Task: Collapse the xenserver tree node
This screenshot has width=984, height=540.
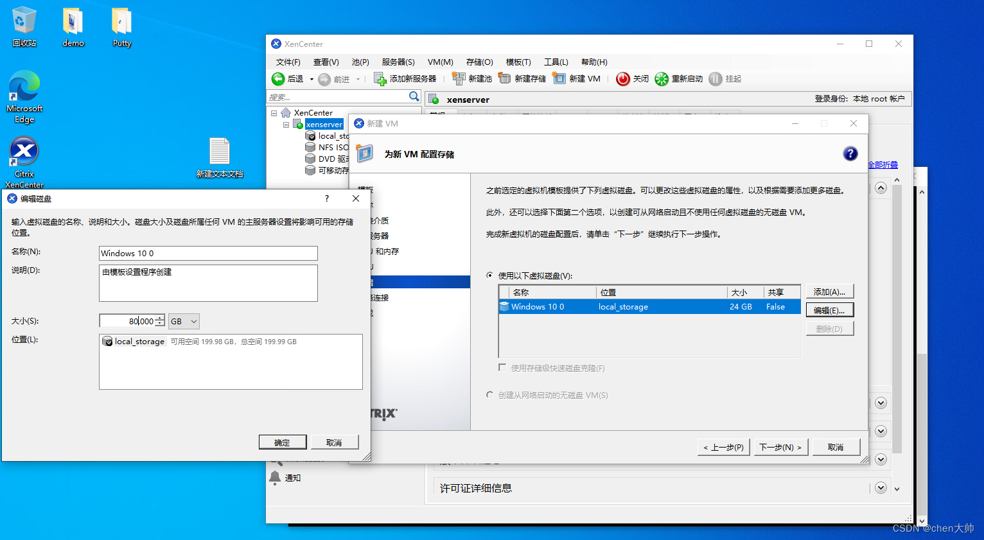Action: pyautogui.click(x=286, y=125)
